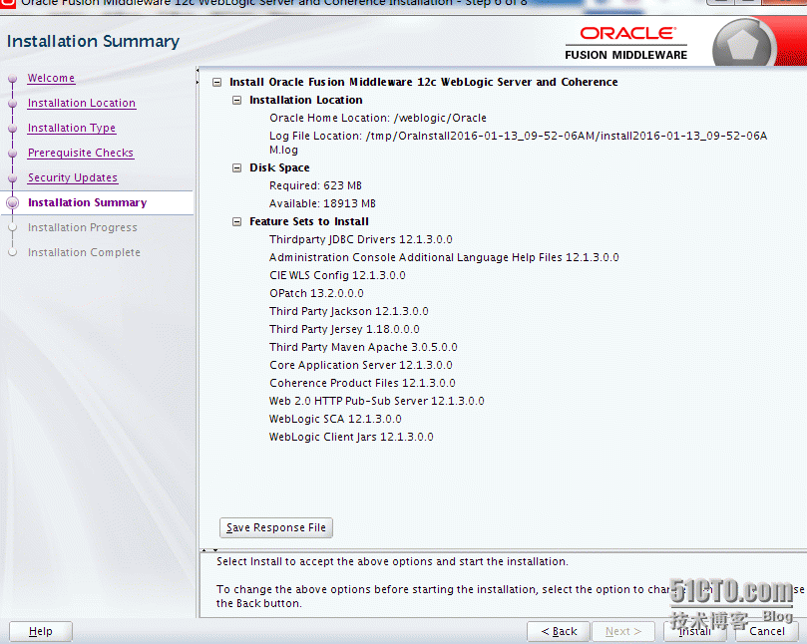The height and width of the screenshot is (644, 807).
Task: Select WebLogic Client Jars 12.1.3.0.0 row
Action: coord(351,438)
